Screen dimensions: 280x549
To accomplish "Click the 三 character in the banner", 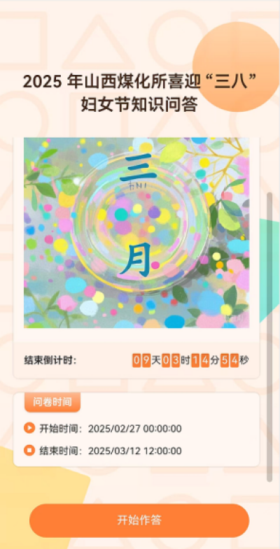I will point(137,168).
